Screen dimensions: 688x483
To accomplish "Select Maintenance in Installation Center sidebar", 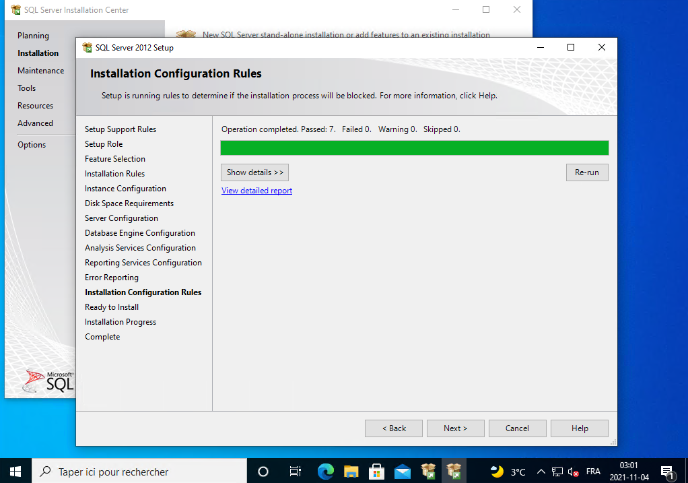I will coord(41,71).
